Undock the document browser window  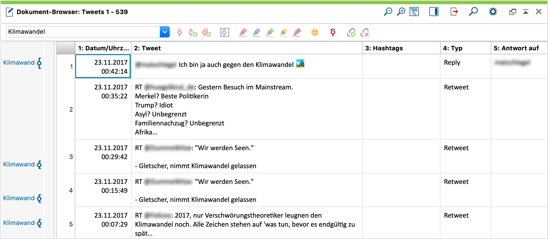point(513,12)
